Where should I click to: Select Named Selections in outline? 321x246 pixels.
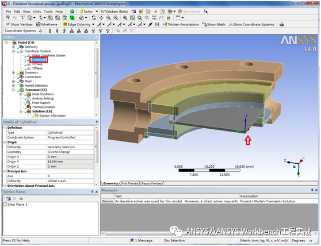click(x=36, y=86)
